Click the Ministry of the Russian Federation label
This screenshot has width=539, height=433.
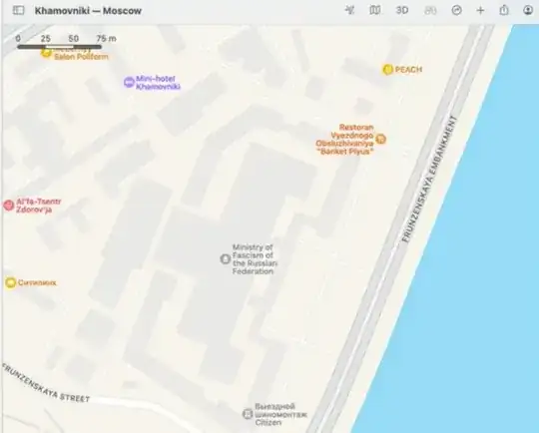[255, 259]
